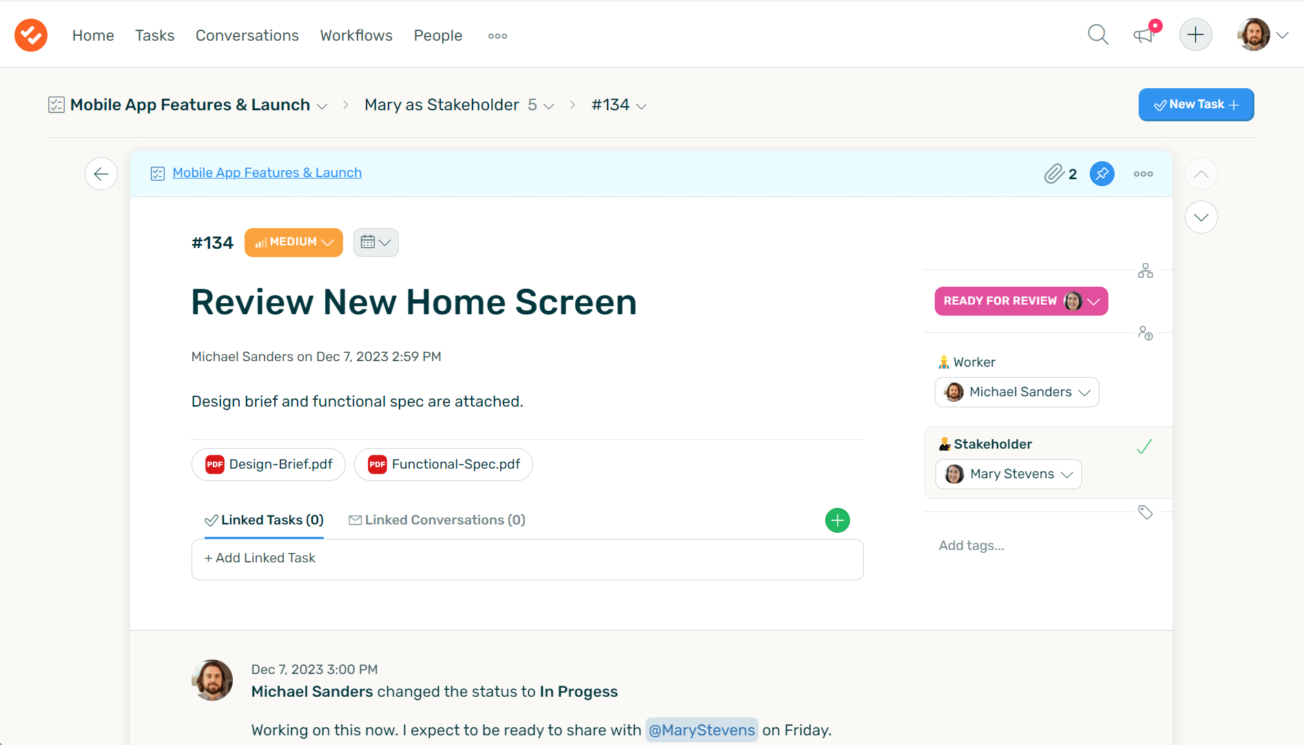The width and height of the screenshot is (1304, 745).
Task: Click the search magnifier icon
Action: [x=1098, y=34]
